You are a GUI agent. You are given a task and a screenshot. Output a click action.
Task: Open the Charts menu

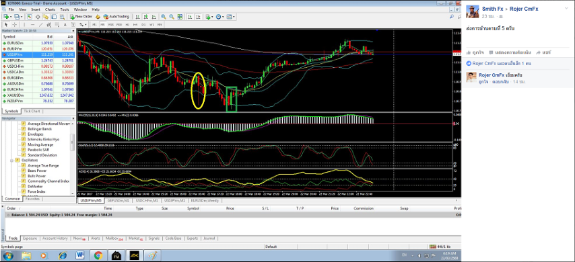(x=50, y=9)
